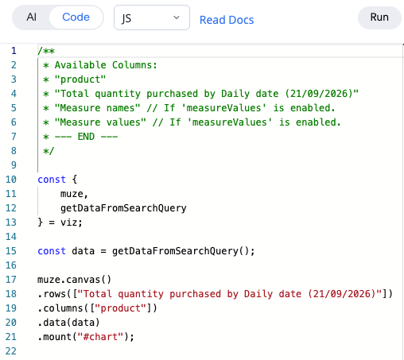
Task: Click line number 17 in gutter
Action: click(11, 280)
